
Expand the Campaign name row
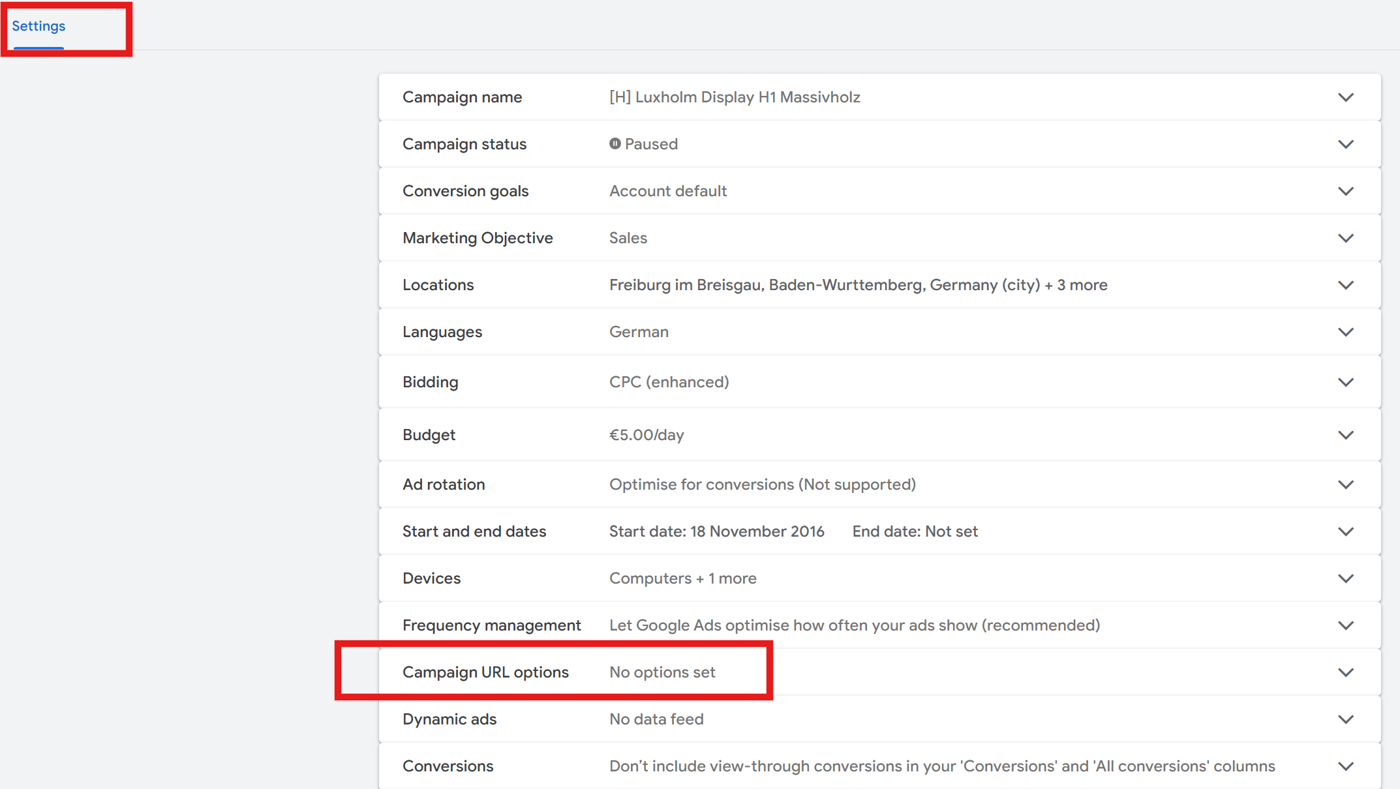click(1345, 97)
